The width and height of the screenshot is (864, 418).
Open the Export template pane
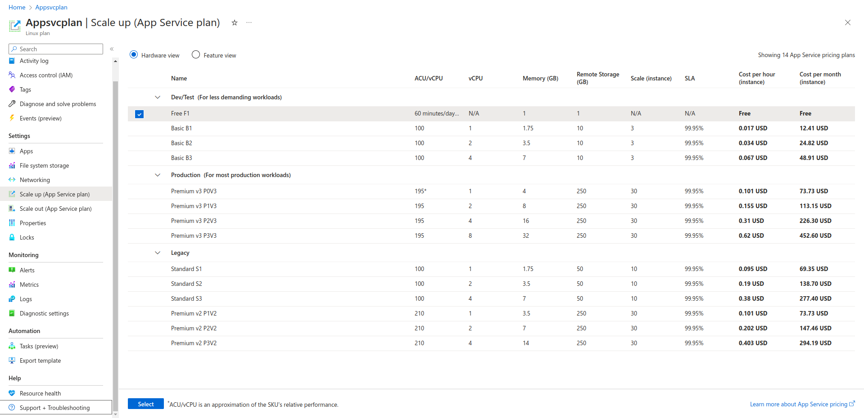(x=40, y=360)
